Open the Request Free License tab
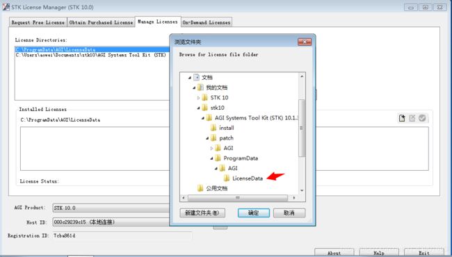Screen dimensions: 452x257 tap(38, 22)
